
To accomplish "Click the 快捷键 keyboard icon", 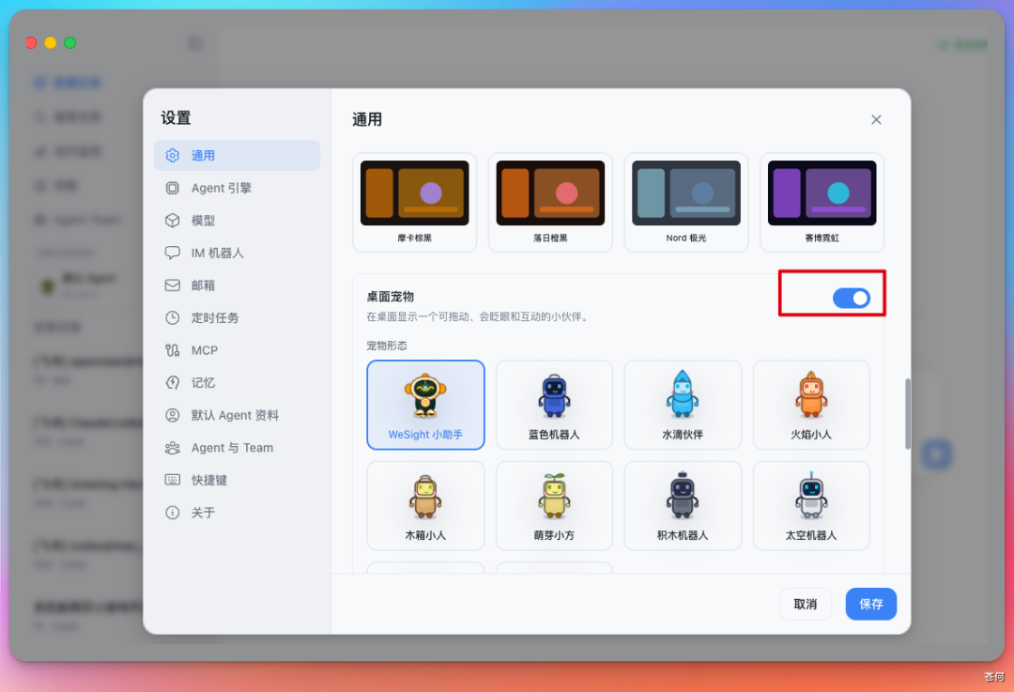I will pyautogui.click(x=172, y=480).
